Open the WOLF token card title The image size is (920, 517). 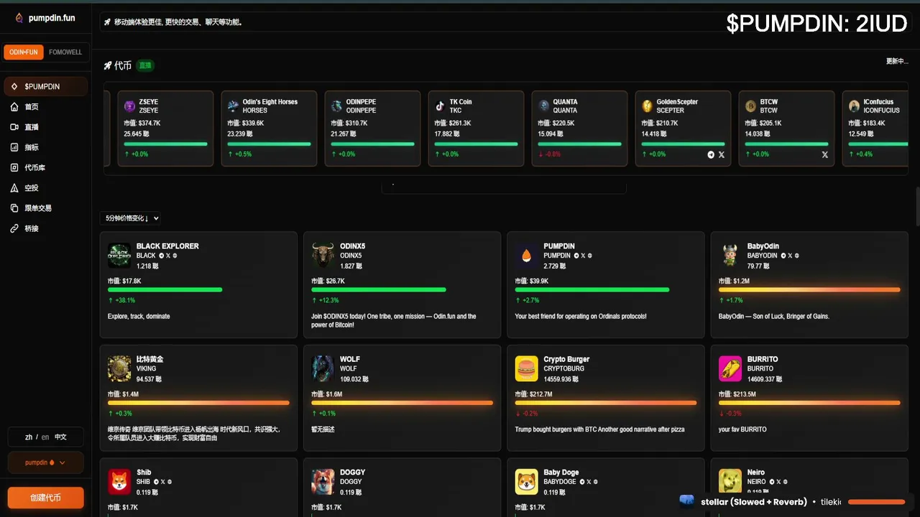(350, 359)
